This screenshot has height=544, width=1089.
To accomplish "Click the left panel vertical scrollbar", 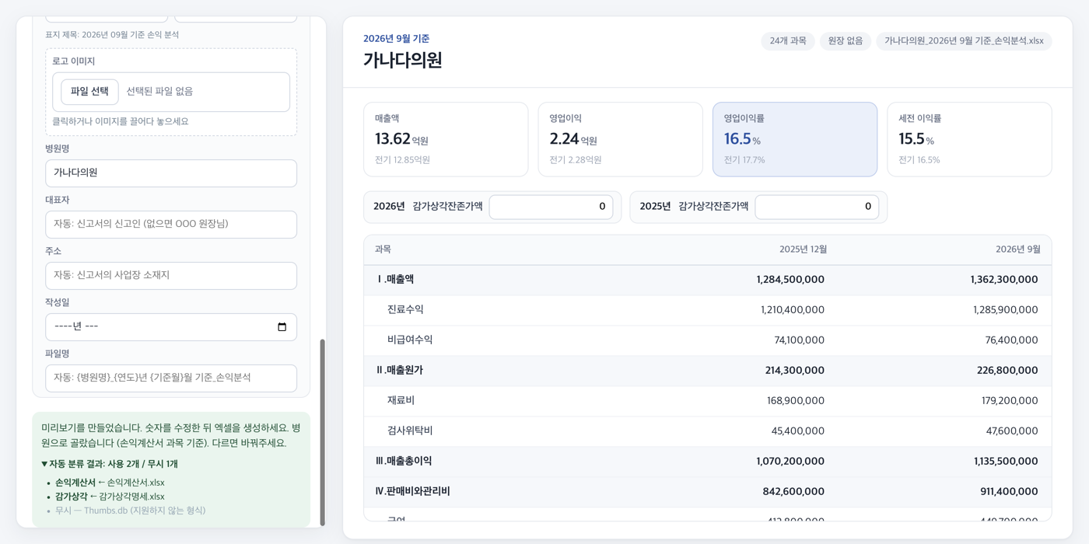I will click(322, 432).
